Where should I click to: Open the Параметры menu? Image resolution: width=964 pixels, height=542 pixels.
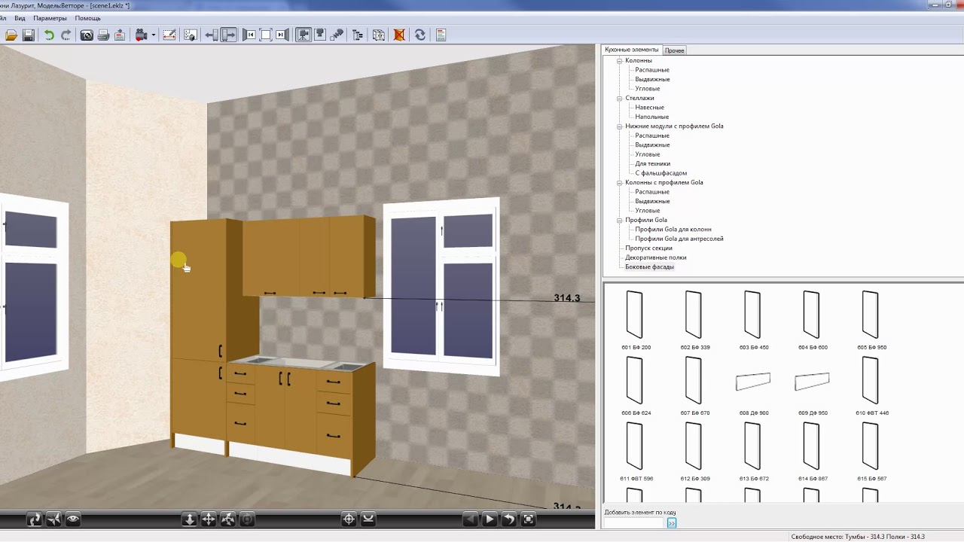(x=50, y=18)
